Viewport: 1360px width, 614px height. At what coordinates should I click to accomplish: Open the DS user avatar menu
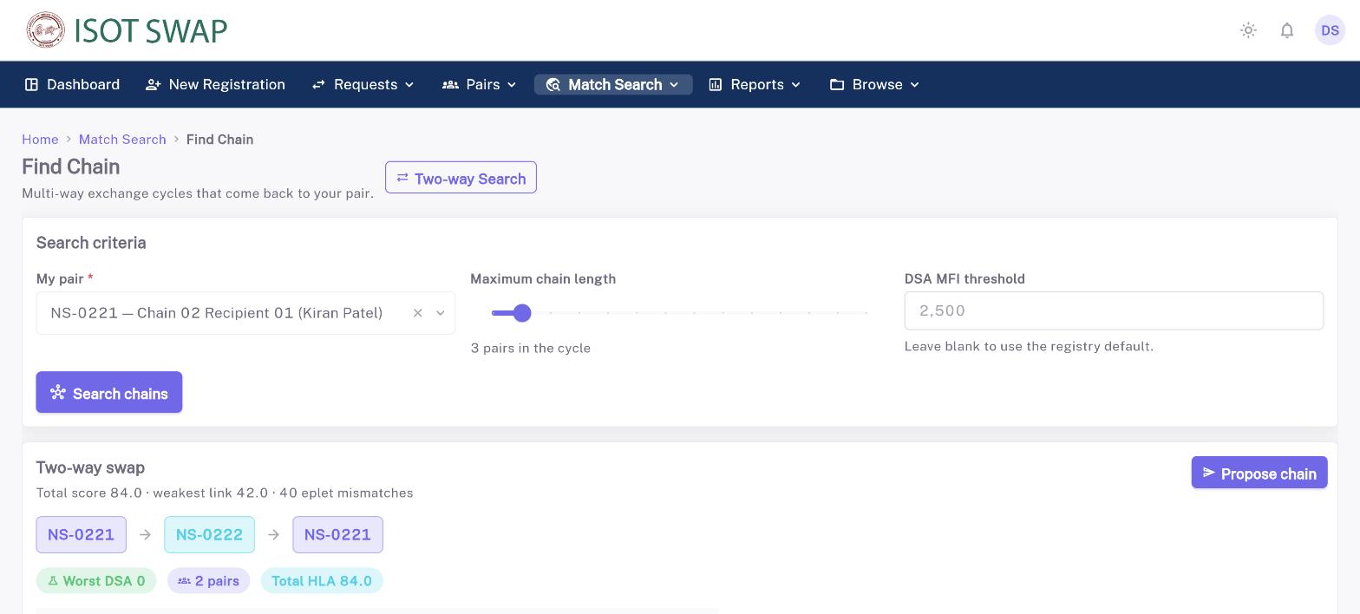[1330, 30]
